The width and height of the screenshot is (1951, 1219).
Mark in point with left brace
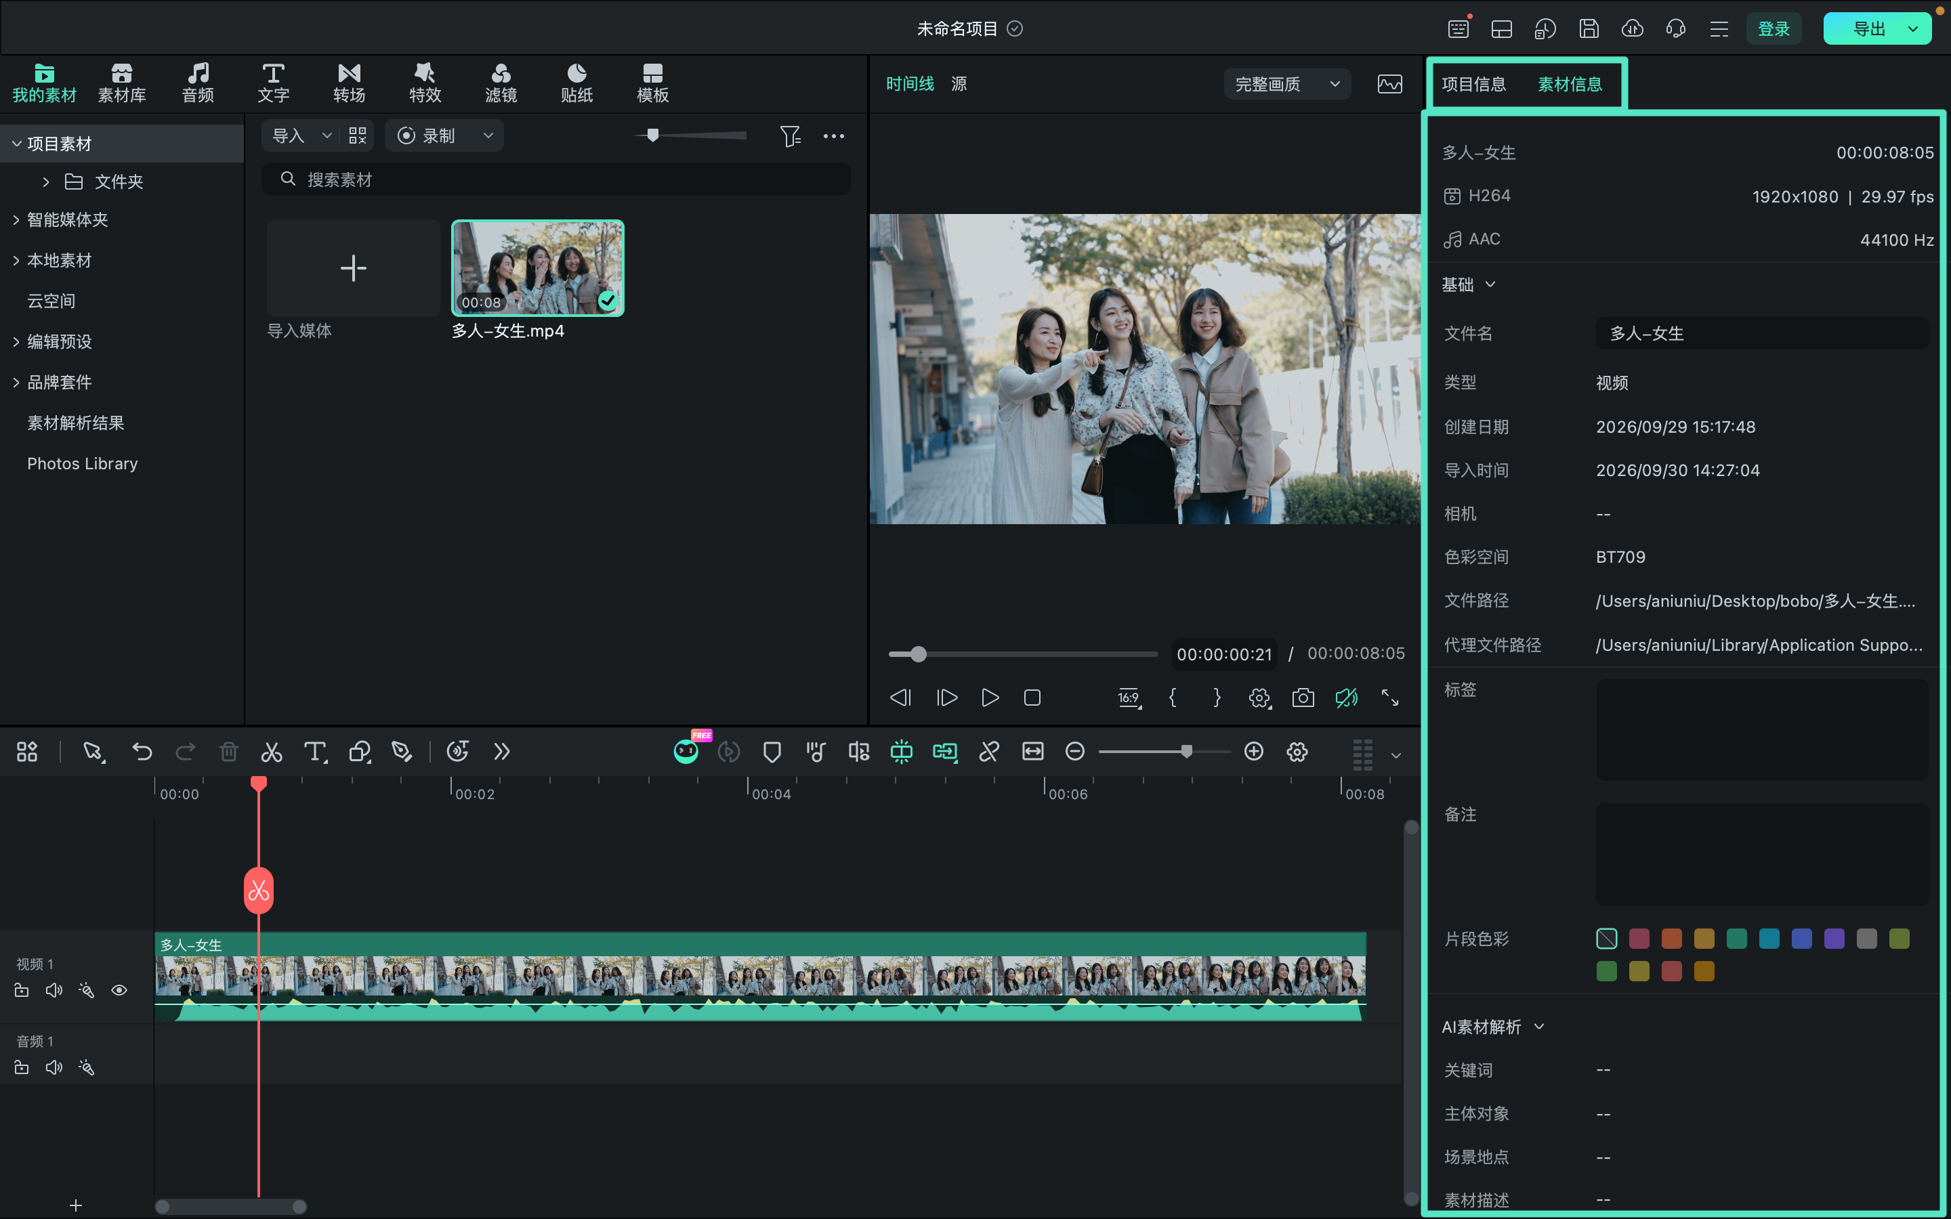tap(1173, 698)
